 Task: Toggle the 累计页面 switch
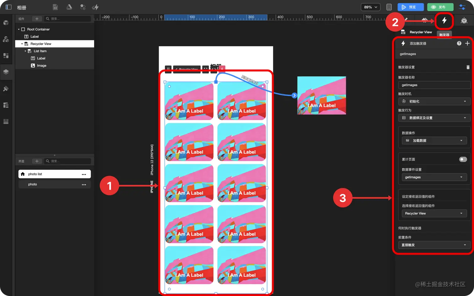point(463,159)
